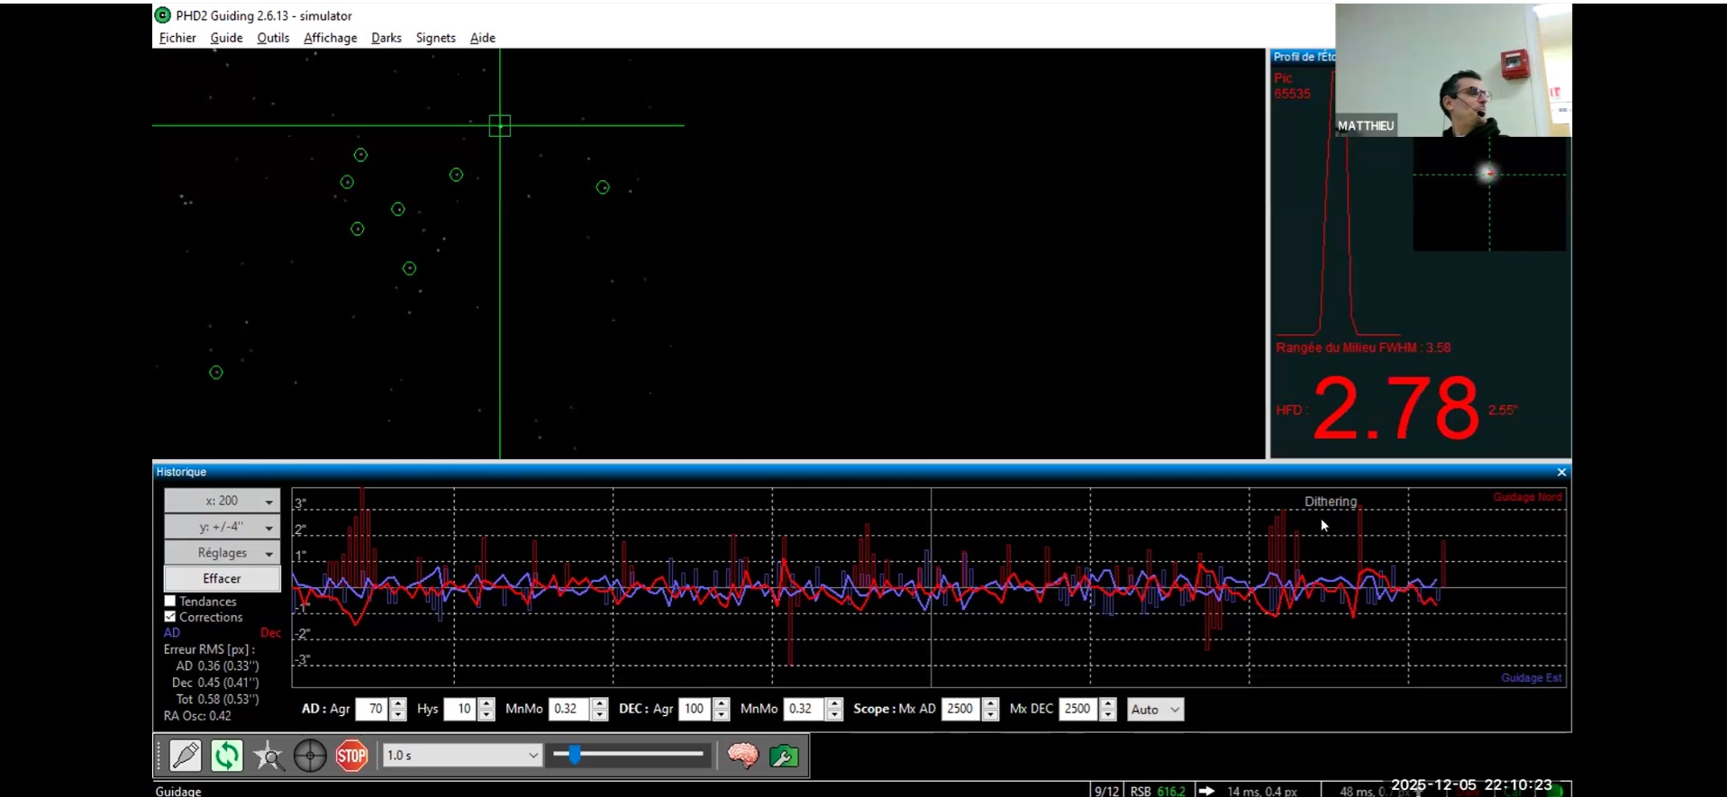Click the crosshair guide icon
This screenshot has height=797, width=1727.
pos(310,756)
